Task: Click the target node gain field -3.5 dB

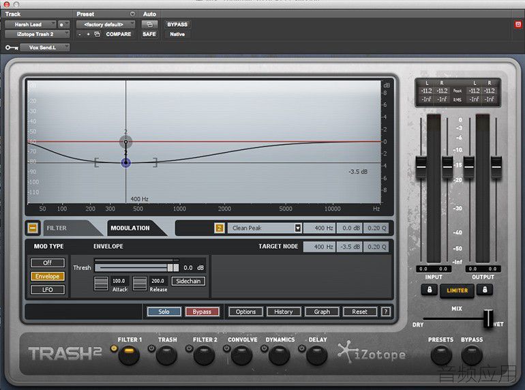Action: click(350, 247)
